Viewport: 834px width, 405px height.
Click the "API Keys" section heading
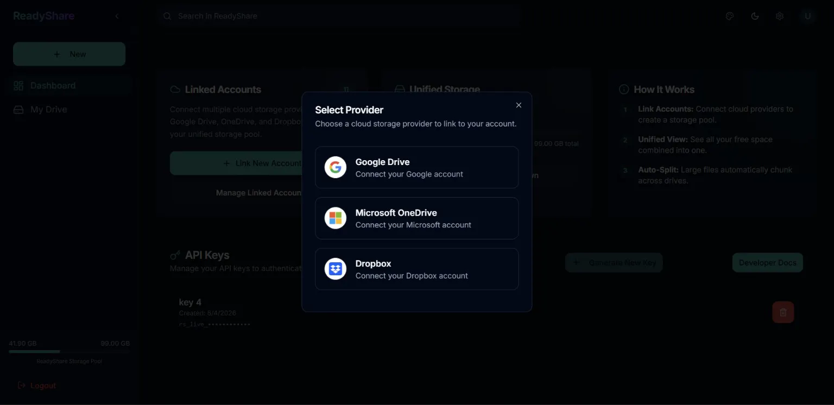coord(207,255)
